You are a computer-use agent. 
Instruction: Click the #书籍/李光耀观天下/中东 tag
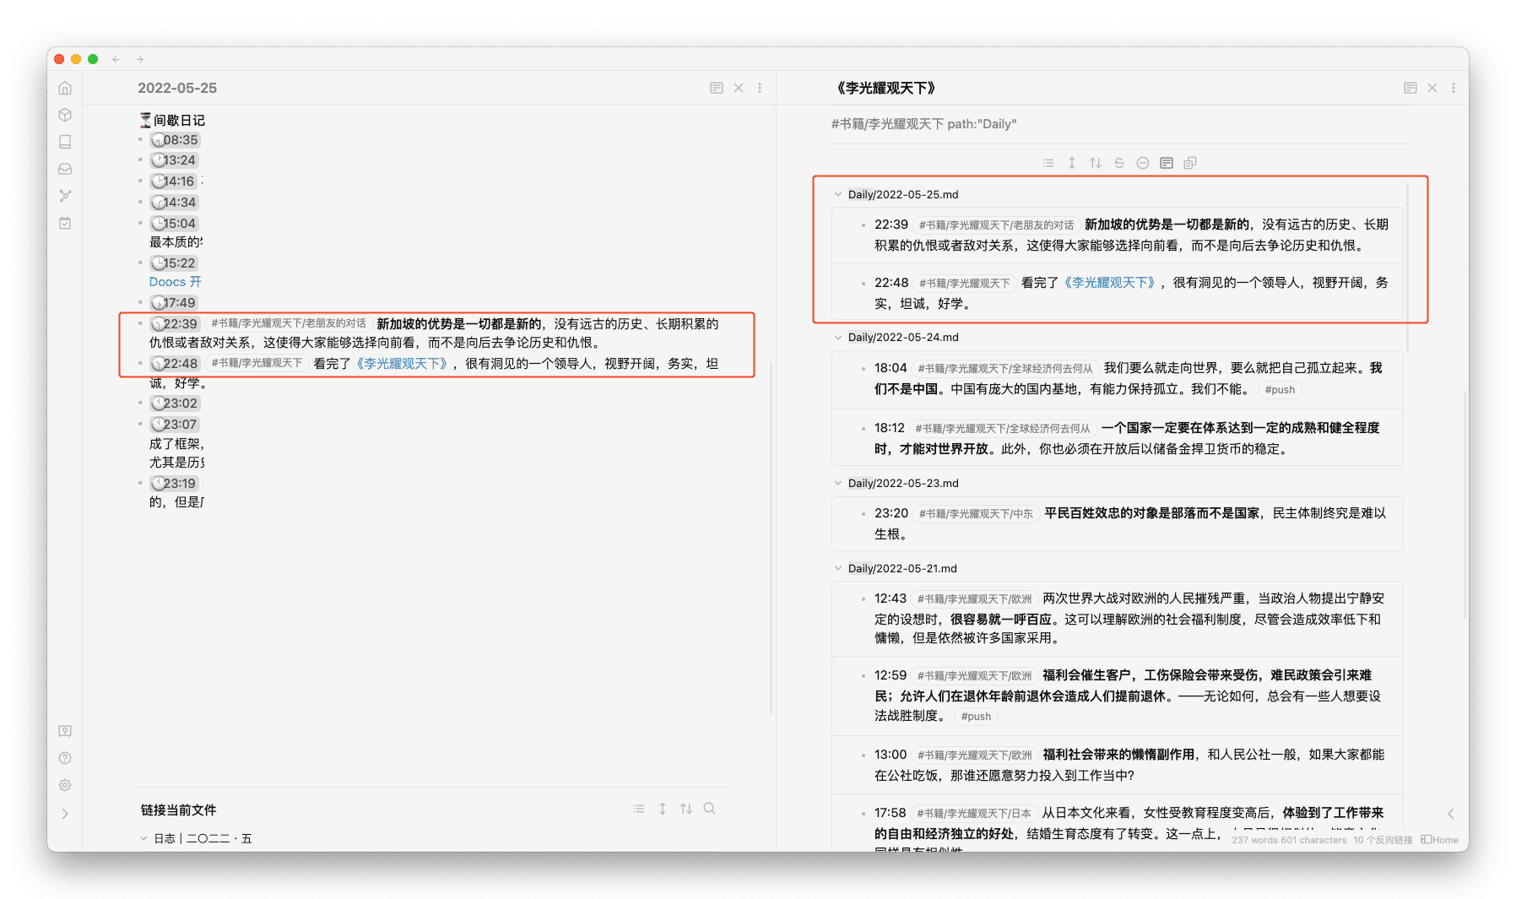(x=976, y=513)
